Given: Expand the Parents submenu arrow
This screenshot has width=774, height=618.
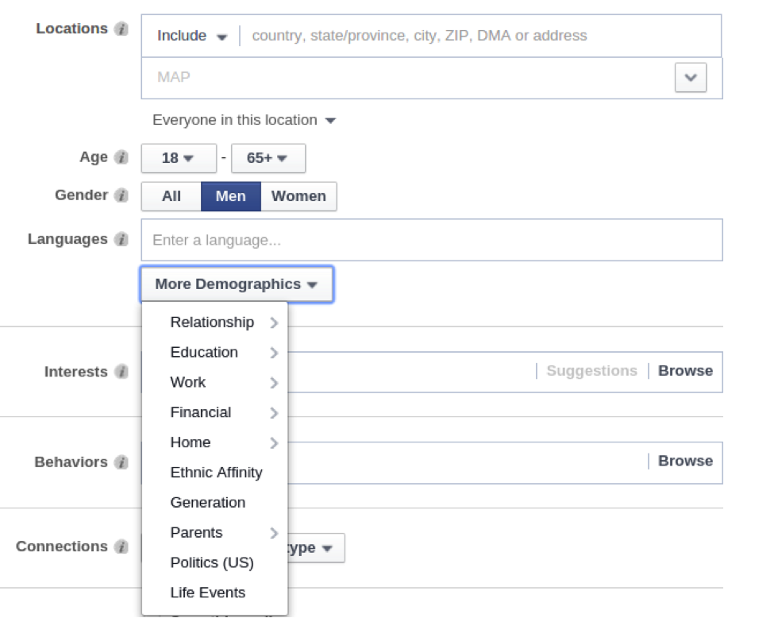Looking at the screenshot, I should pos(274,532).
